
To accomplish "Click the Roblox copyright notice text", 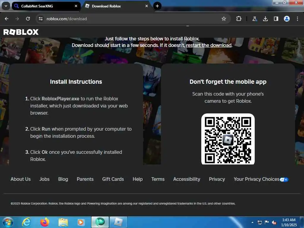I will tap(123, 203).
